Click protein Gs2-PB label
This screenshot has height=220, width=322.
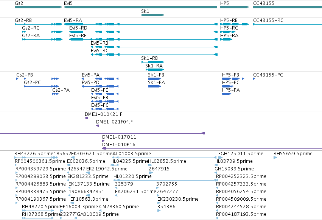25,75
